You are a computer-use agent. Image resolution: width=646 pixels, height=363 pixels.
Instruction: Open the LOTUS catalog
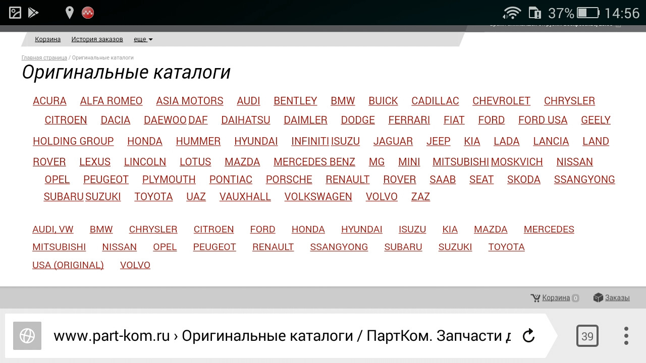195,162
